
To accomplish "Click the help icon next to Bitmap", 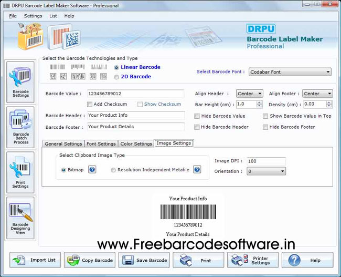I will click(x=92, y=169).
